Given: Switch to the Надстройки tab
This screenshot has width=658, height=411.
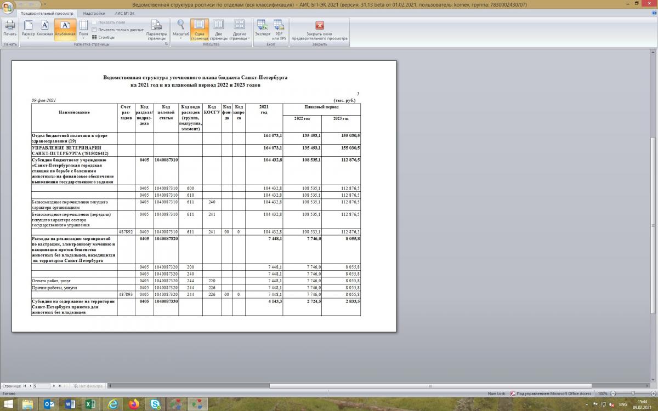Looking at the screenshot, I should 94,13.
